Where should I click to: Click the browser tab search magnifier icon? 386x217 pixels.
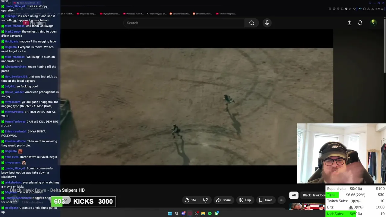tap(370, 3)
